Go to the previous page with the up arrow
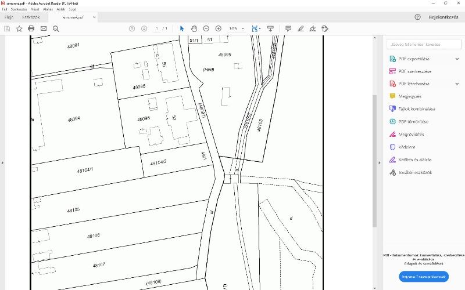This screenshot has height=290, width=465. [132, 28]
